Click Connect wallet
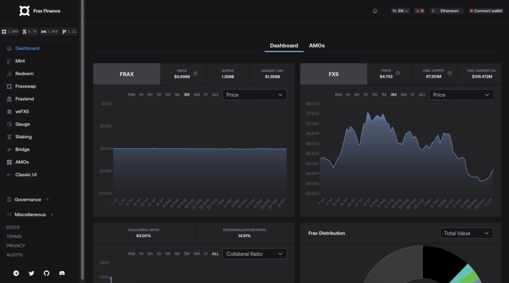Screen dimensions: 509x283 click(486, 11)
